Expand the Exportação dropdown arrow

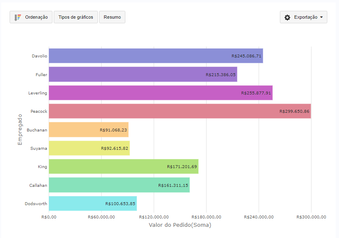321,17
